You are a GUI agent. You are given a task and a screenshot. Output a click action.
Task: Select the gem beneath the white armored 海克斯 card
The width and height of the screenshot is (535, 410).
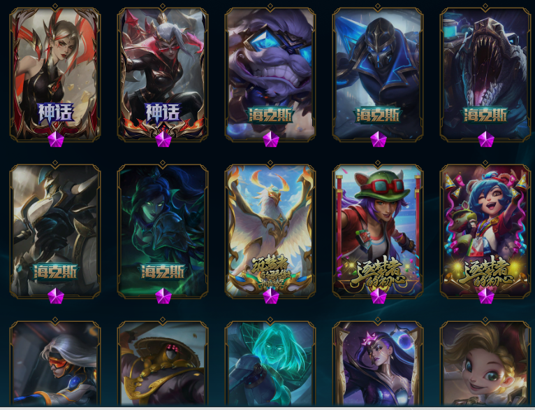[x=56, y=296]
